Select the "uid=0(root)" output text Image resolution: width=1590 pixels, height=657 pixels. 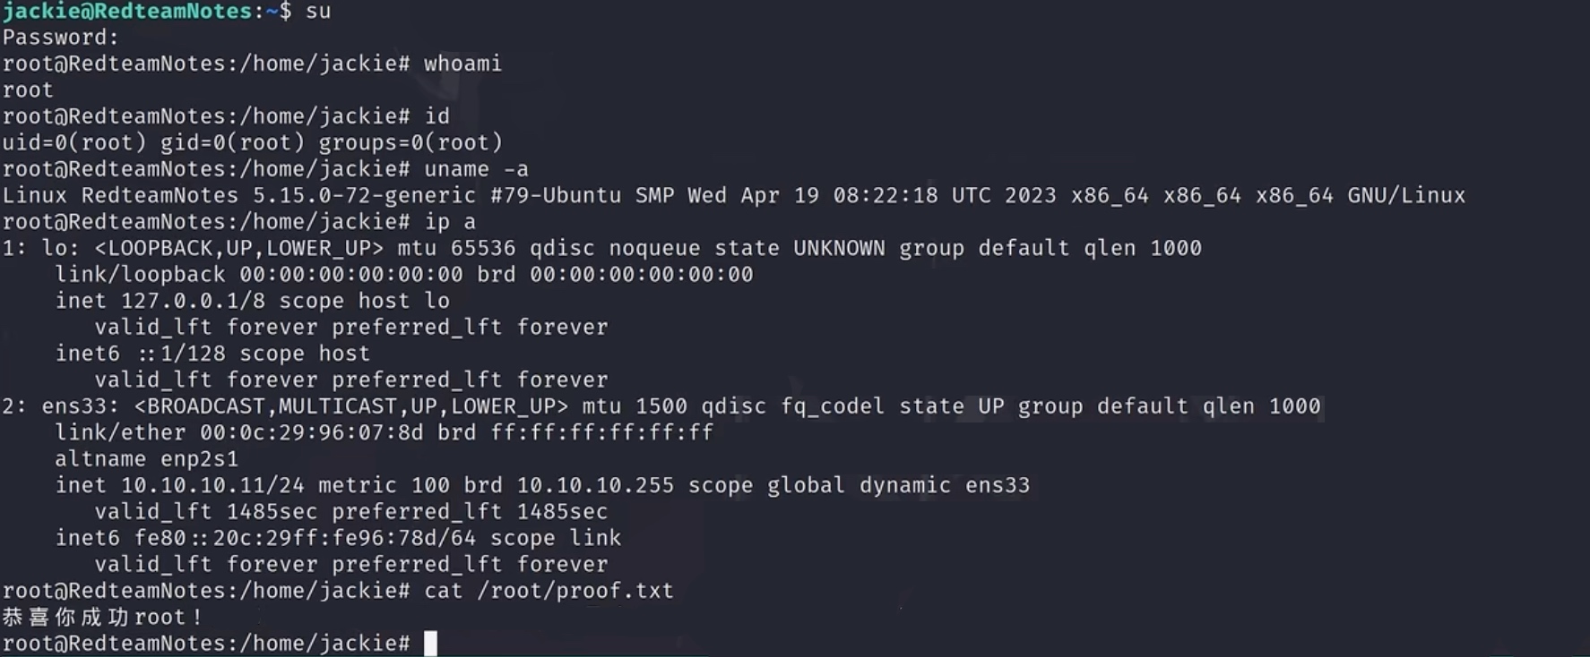(x=74, y=142)
